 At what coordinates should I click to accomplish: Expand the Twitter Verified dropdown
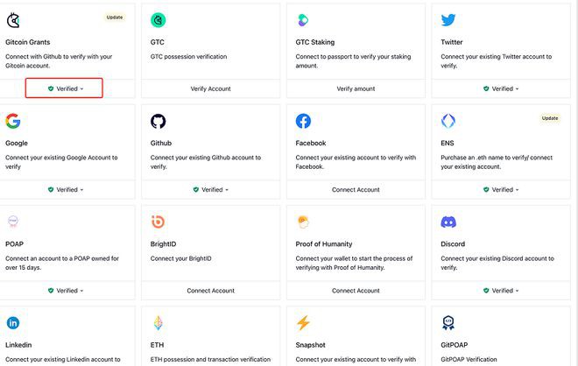pyautogui.click(x=502, y=88)
